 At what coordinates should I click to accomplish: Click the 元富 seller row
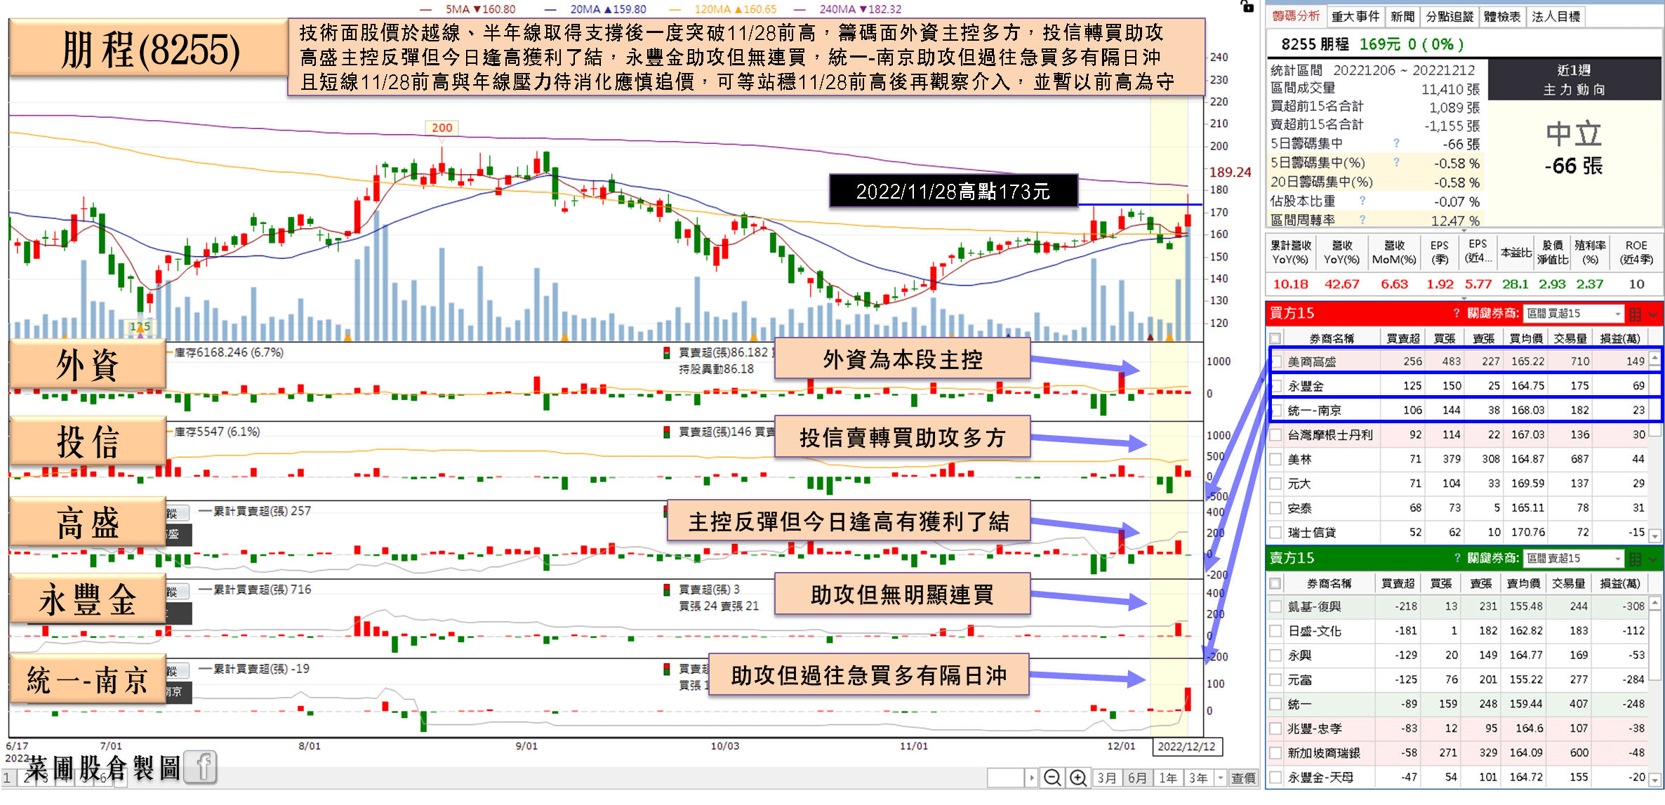(1457, 679)
